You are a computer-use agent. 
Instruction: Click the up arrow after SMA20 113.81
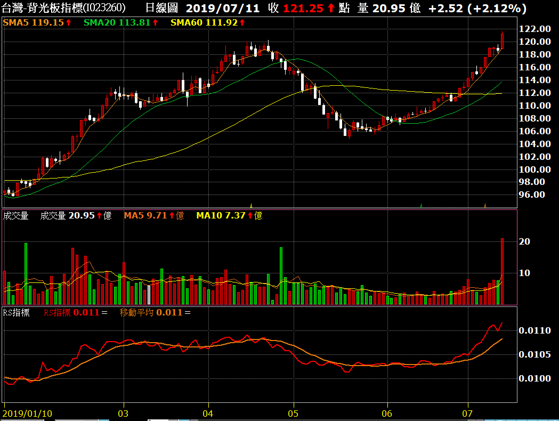click(x=156, y=23)
